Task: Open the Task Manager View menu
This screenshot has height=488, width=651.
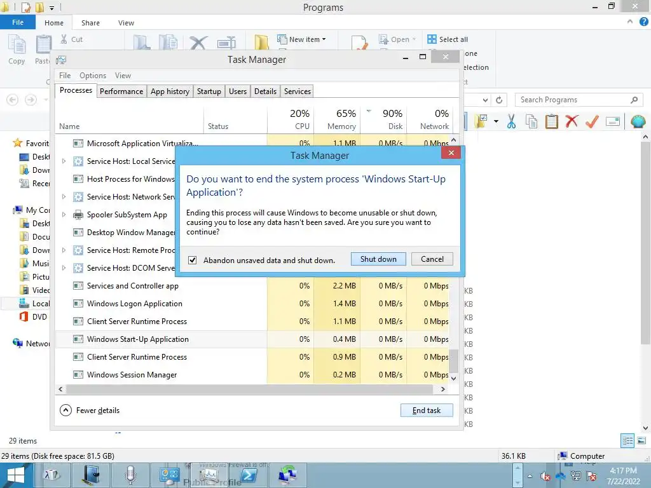Action: 123,76
